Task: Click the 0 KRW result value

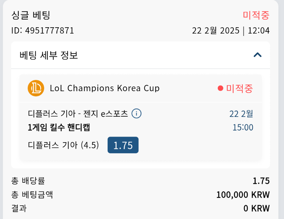Action: point(256,209)
